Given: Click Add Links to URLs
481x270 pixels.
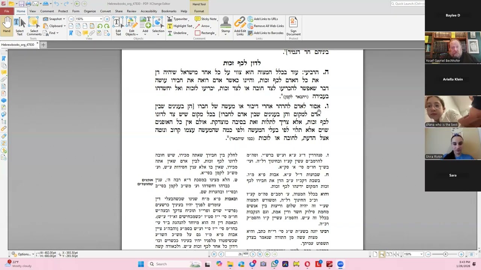Looking at the screenshot, I should click(263, 19).
